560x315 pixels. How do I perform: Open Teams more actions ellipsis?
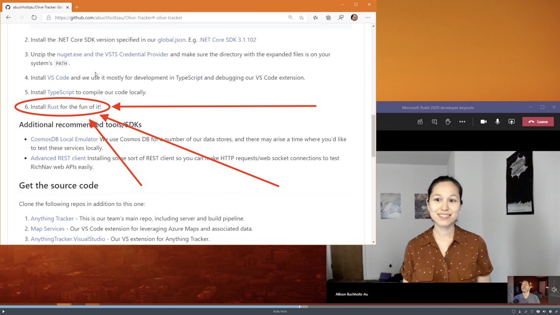[x=462, y=122]
